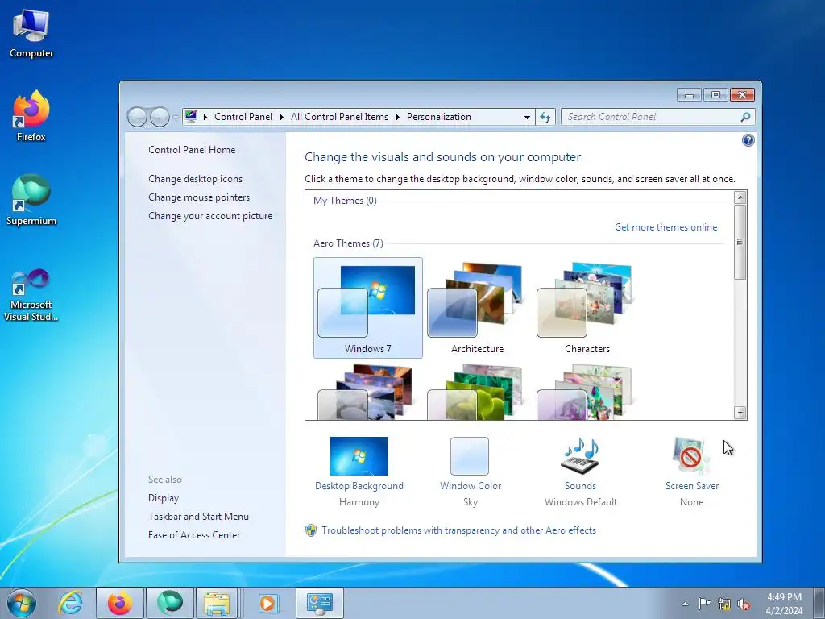Viewport: 825px width, 619px height.
Task: Open Window Color Sky swatch
Action: 470,456
